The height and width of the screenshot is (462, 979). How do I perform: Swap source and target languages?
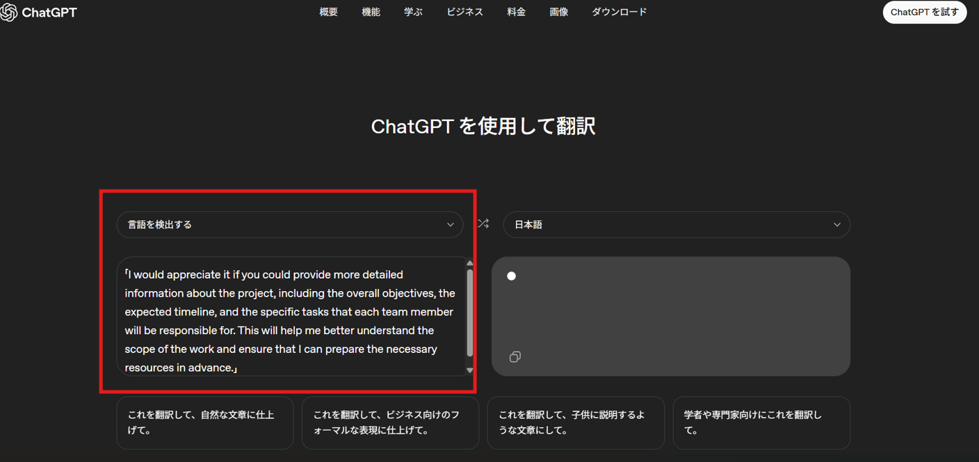coord(483,224)
